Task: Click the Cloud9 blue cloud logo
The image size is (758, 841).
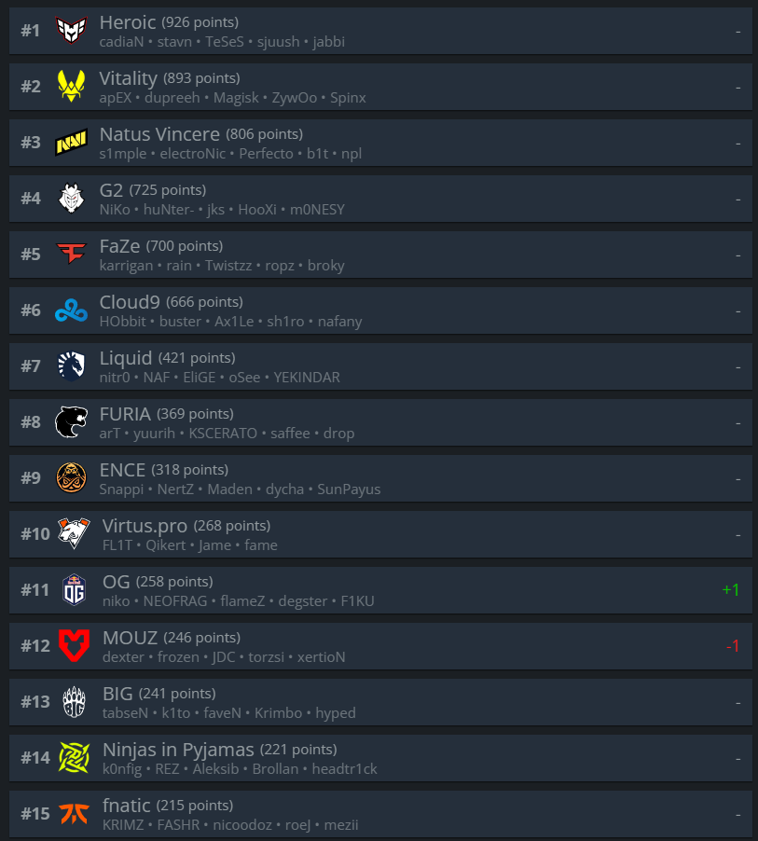Action: [72, 310]
